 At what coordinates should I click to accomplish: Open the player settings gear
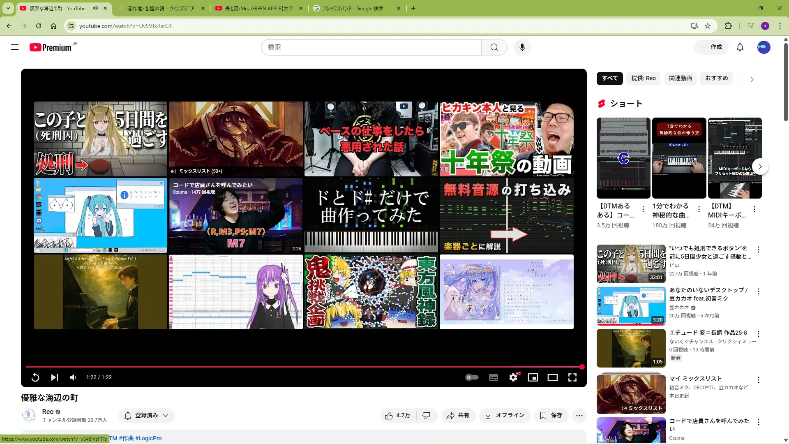point(513,377)
